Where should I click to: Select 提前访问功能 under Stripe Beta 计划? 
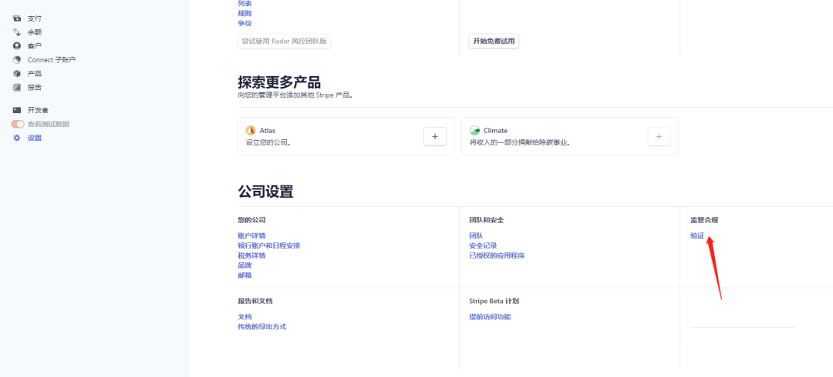[x=490, y=316]
